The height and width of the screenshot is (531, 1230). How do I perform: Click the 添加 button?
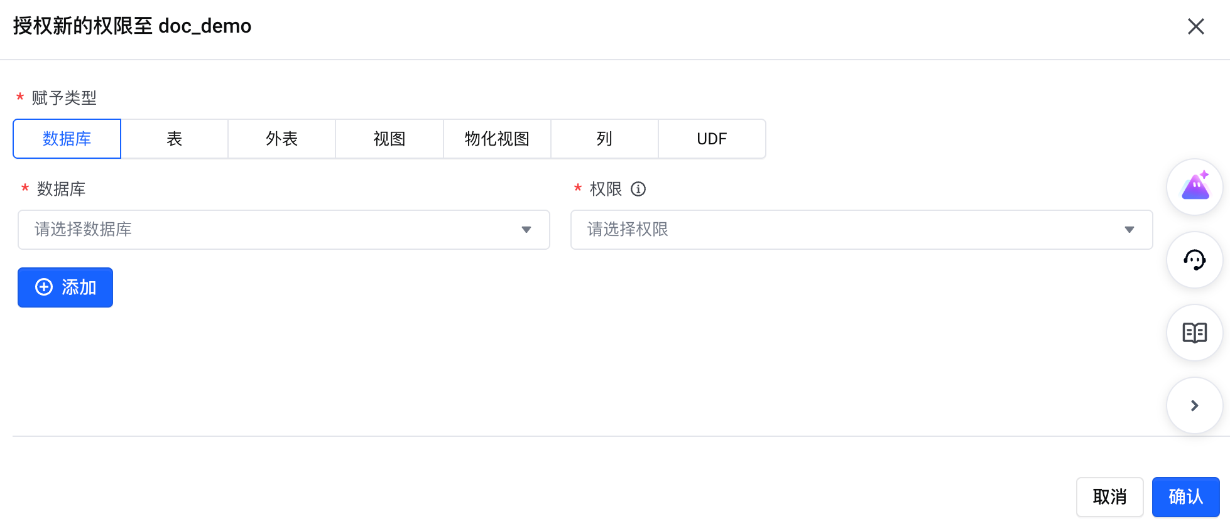(x=65, y=287)
